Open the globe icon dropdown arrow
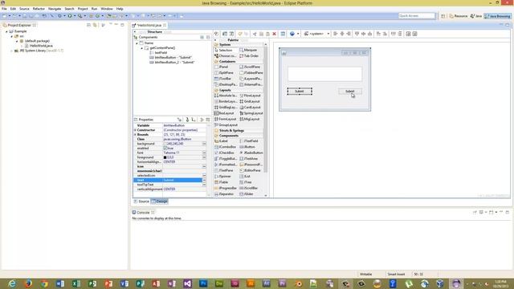514x289 pixels. tap(298, 34)
